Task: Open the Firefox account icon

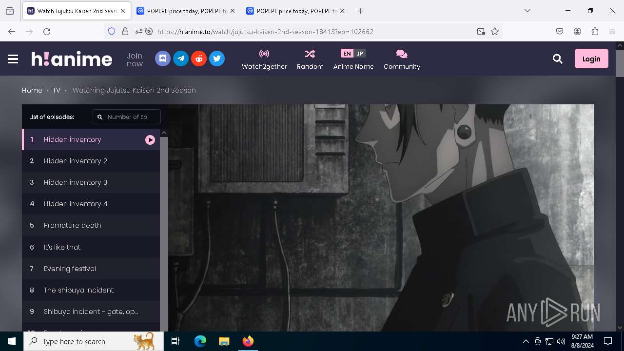Action: (577, 31)
